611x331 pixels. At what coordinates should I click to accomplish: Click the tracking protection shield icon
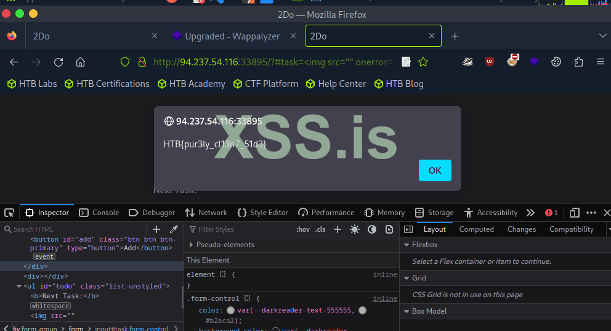click(124, 62)
